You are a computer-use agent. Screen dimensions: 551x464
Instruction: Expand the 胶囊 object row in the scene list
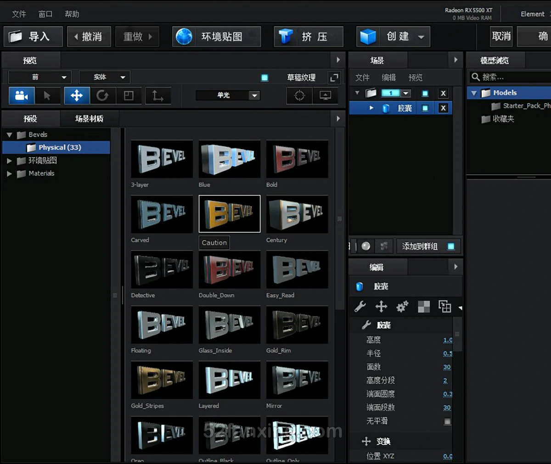[371, 108]
